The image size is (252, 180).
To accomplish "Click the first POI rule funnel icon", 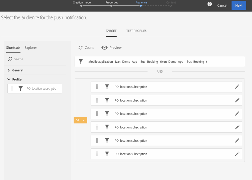I will point(107,87).
